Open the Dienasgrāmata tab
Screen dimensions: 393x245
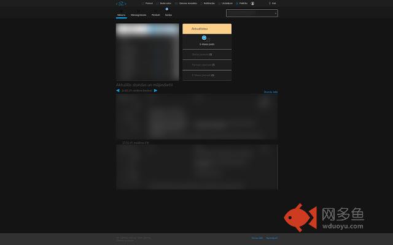point(138,15)
